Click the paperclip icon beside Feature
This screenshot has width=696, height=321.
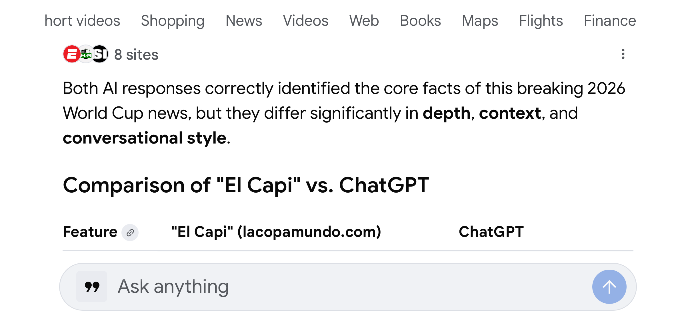coord(130,233)
